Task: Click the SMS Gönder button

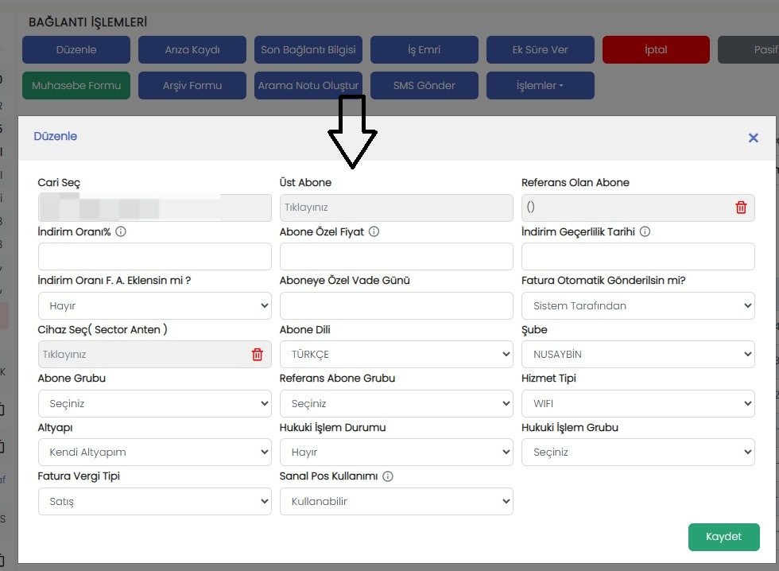Action: click(x=424, y=85)
